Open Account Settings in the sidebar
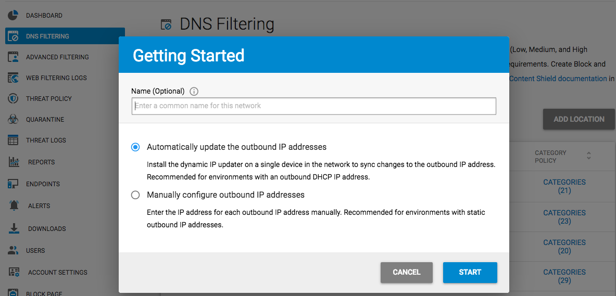The width and height of the screenshot is (616, 296). [57, 272]
